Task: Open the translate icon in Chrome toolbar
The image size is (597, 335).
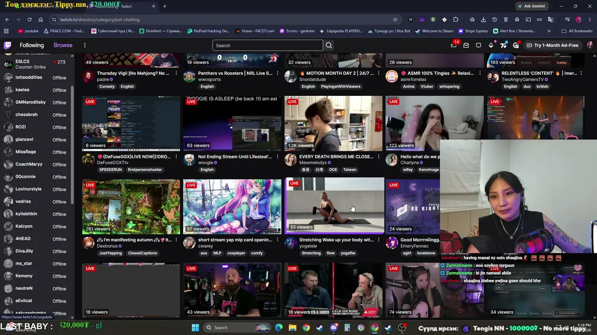Action: (x=550, y=20)
